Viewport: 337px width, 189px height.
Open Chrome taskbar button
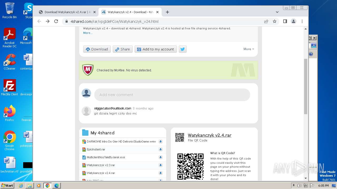tap(48, 186)
